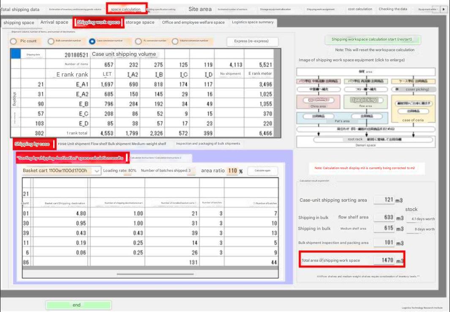Select the Pic count radio button
Viewport: 450px width, 312px height.
point(14,41)
